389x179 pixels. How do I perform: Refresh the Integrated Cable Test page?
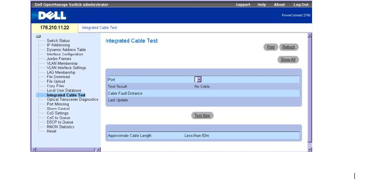coord(289,47)
